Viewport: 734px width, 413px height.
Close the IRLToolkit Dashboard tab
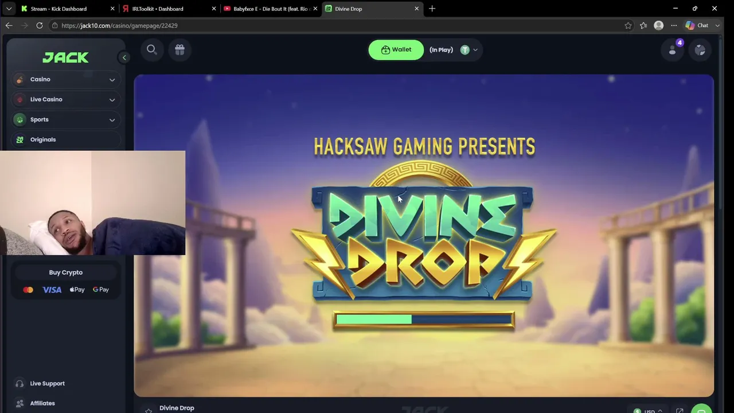(x=214, y=9)
